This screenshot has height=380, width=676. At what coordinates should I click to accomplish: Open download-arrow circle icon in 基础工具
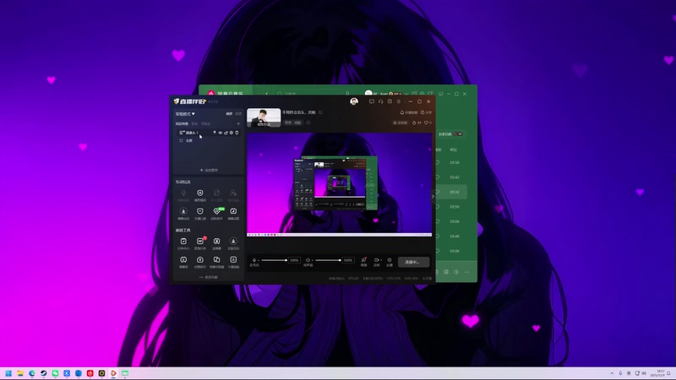[233, 243]
